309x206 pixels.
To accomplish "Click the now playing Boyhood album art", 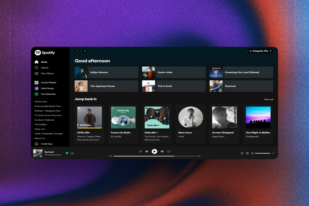I will 37,153.
